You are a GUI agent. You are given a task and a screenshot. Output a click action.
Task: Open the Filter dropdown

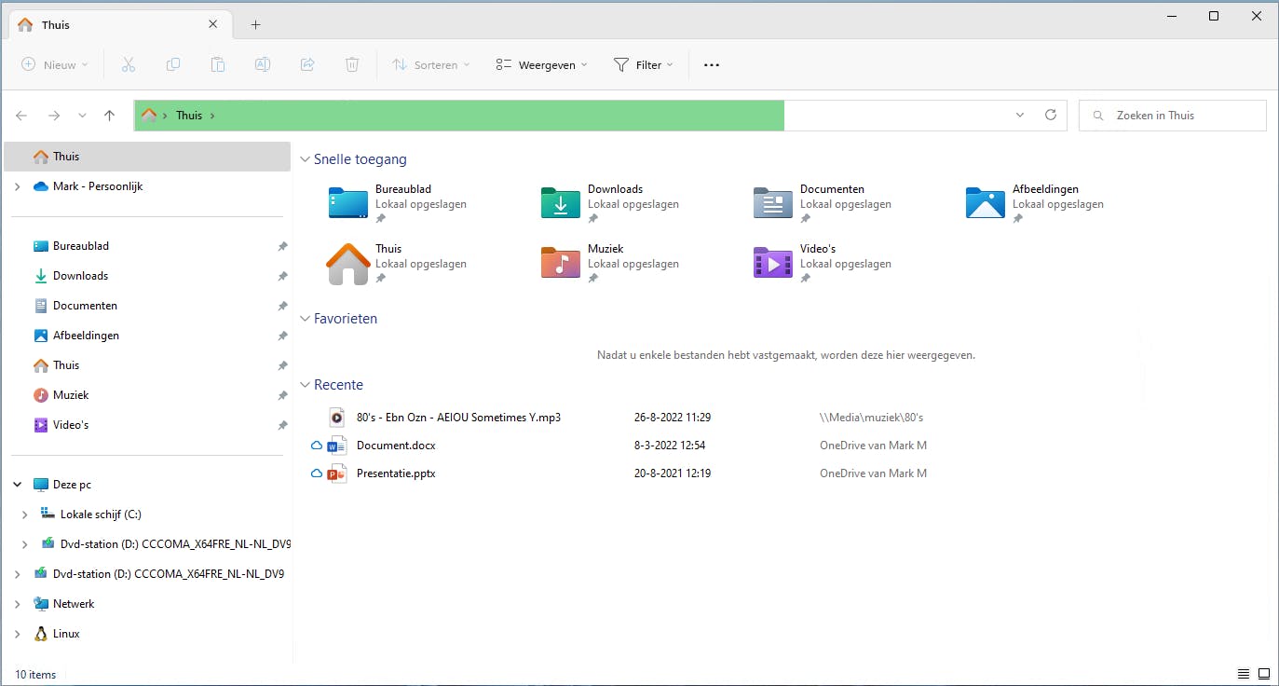(x=644, y=64)
